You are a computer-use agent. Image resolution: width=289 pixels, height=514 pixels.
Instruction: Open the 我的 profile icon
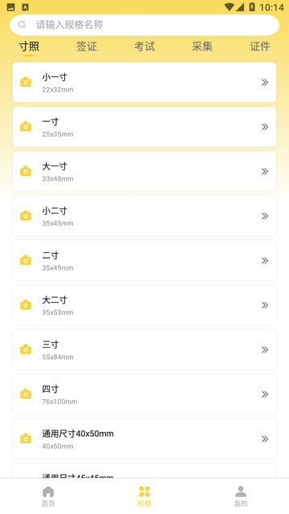[241, 492]
